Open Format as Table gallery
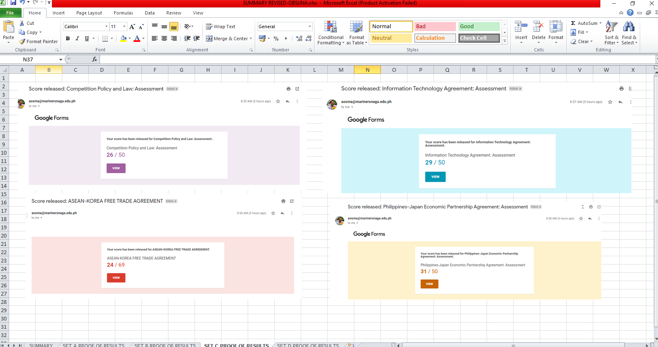 [x=356, y=33]
